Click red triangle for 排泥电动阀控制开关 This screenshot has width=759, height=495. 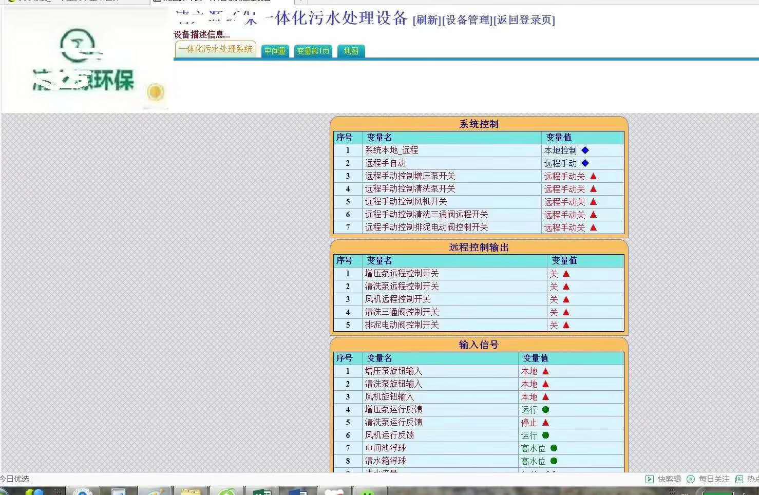tap(566, 325)
